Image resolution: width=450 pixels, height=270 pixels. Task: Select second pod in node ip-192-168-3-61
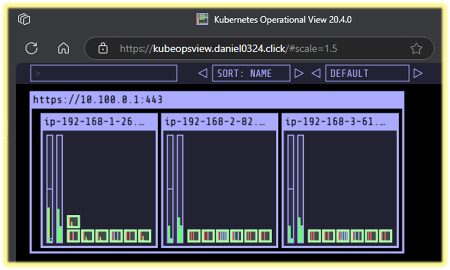(x=329, y=236)
